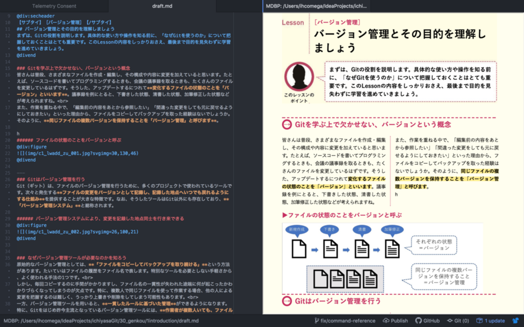This screenshot has height=327, width=524.
Task: Click the git branch icon in status bar
Action: tap(317, 321)
